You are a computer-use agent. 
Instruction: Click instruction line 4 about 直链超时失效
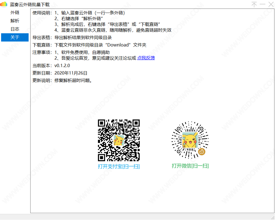[x=113, y=30]
